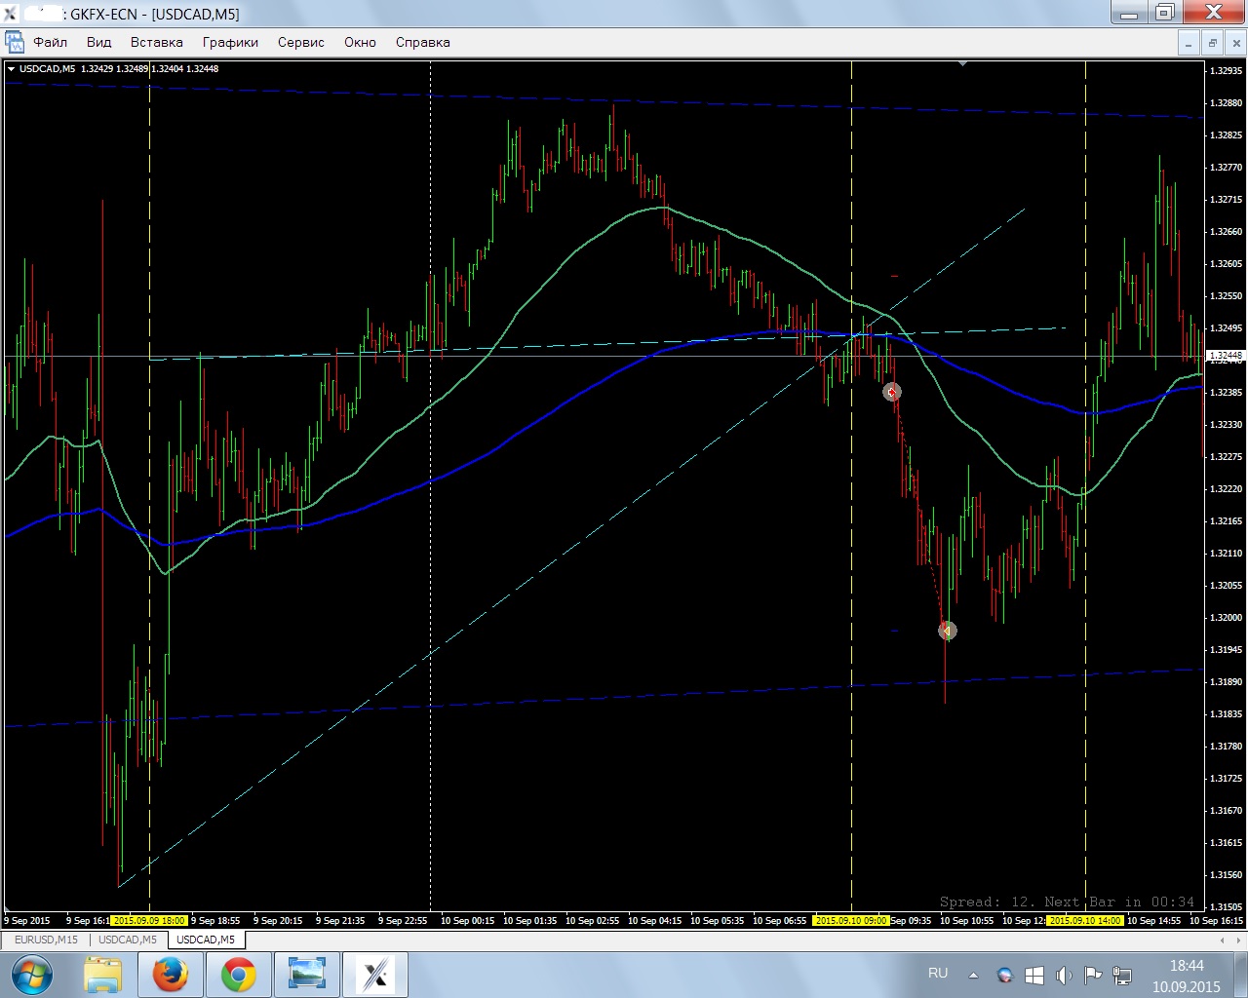The image size is (1248, 998).
Task: Open the photo viewer taskbar app
Action: 306,975
